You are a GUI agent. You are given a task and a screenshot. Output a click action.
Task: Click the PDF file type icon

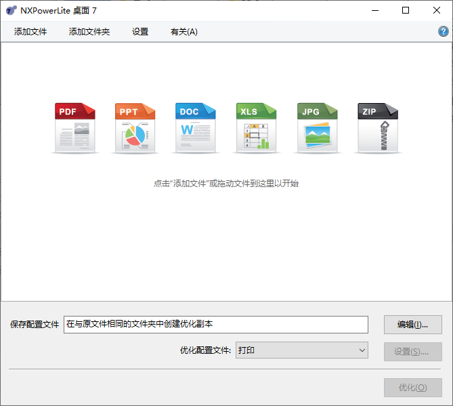75,127
